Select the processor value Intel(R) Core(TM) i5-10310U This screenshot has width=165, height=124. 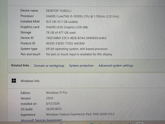coord(82,16)
